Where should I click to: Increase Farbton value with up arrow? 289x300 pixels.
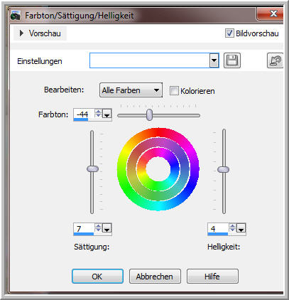pyautogui.click(x=98, y=111)
